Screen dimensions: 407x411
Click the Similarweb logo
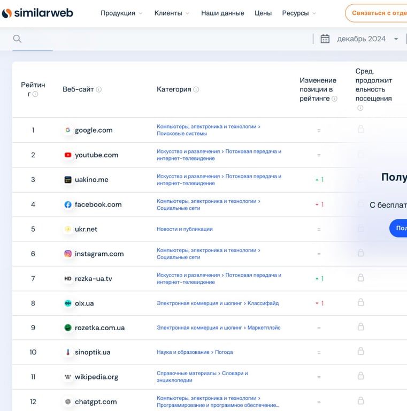(37, 13)
